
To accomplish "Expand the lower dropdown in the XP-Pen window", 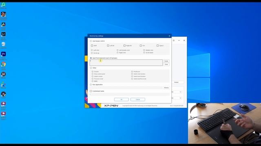I will click(x=180, y=98).
